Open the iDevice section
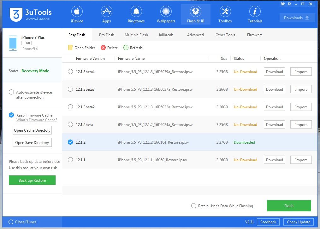320x229 pixels. (x=77, y=14)
